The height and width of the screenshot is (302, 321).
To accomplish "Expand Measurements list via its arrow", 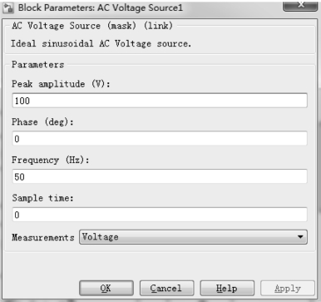I will 300,237.
